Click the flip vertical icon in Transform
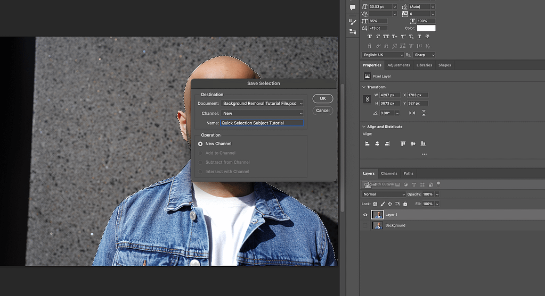The height and width of the screenshot is (296, 545). click(424, 113)
